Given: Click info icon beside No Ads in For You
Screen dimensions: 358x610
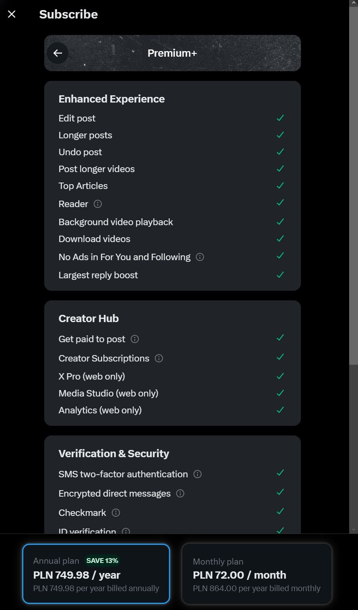Looking at the screenshot, I should pos(200,257).
